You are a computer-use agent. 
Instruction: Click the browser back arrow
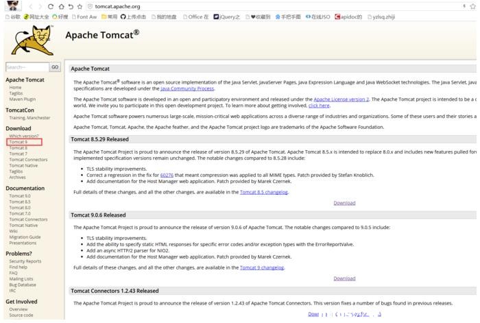(31, 6)
